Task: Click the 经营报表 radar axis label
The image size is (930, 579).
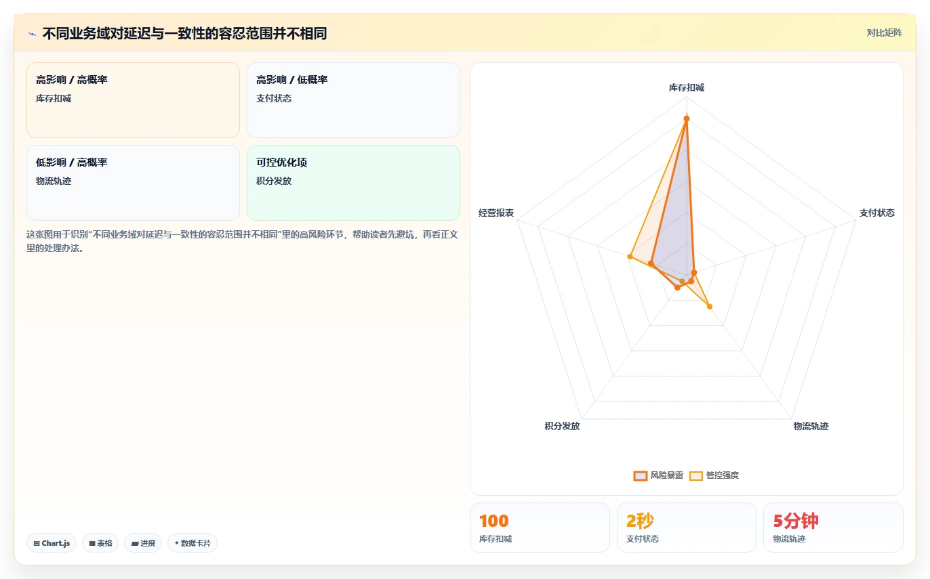Action: point(496,213)
